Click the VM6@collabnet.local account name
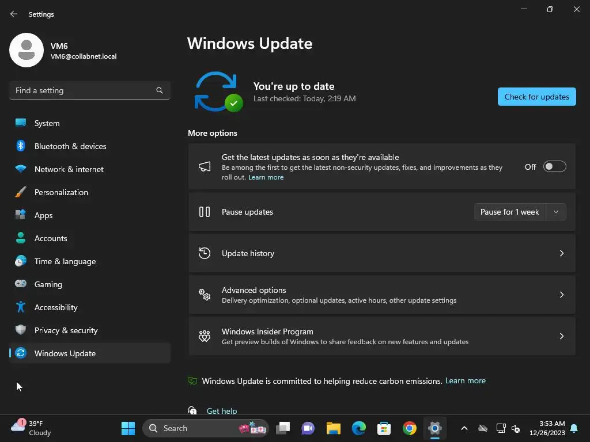The image size is (590, 442). 84,56
